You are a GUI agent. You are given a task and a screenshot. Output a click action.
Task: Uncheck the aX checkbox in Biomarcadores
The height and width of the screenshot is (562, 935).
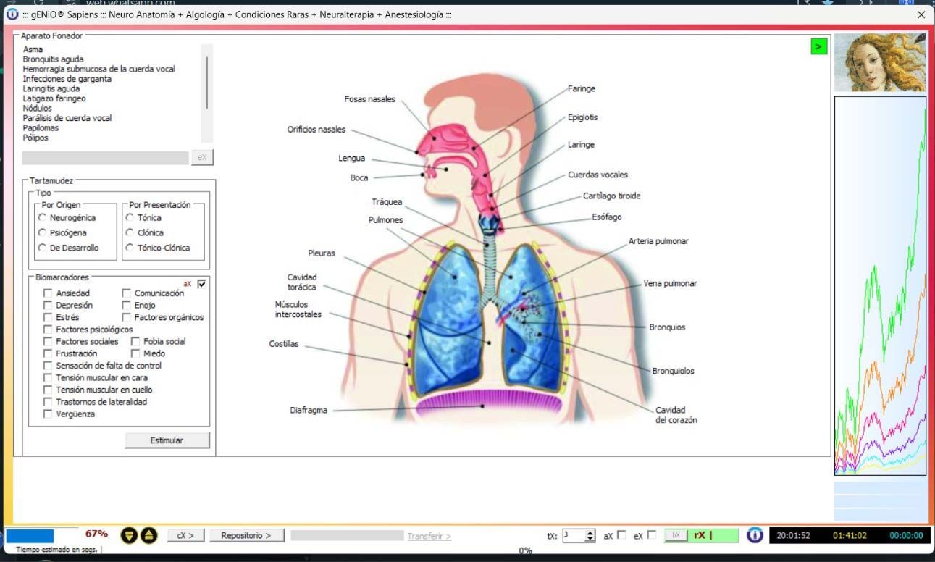coord(201,284)
